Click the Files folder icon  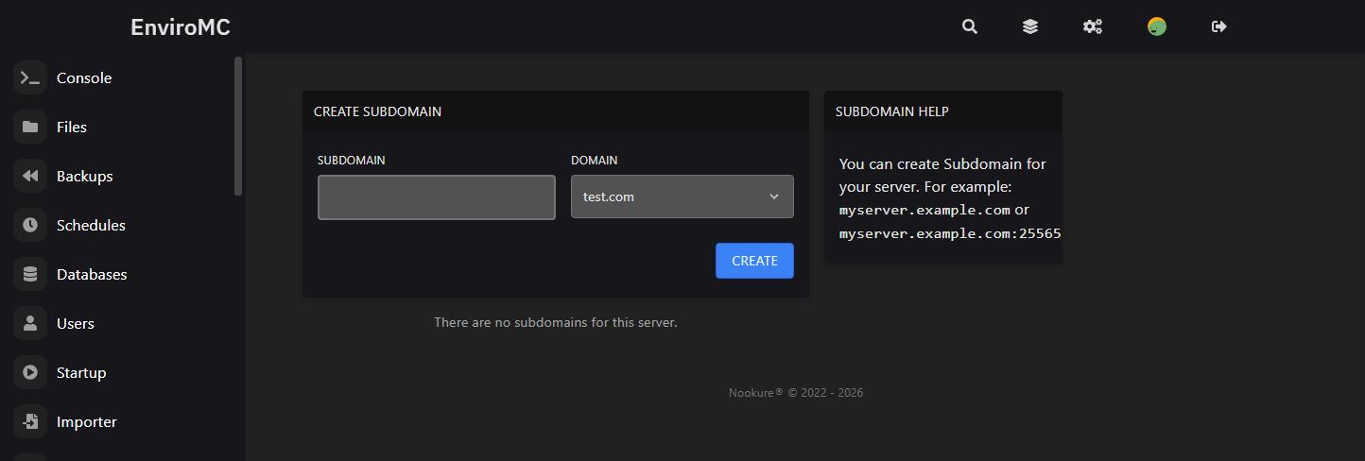(30, 127)
